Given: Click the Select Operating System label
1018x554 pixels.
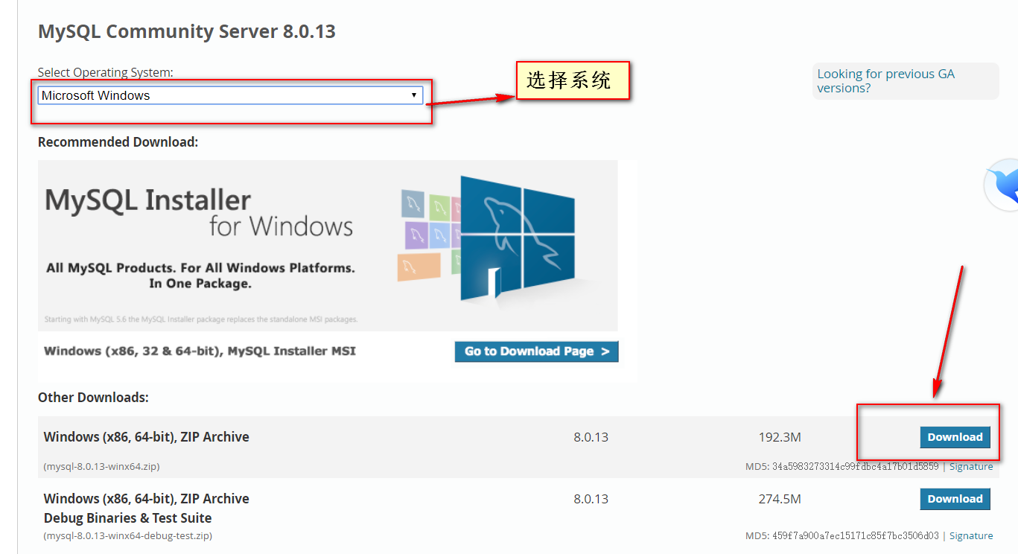Looking at the screenshot, I should (x=105, y=72).
